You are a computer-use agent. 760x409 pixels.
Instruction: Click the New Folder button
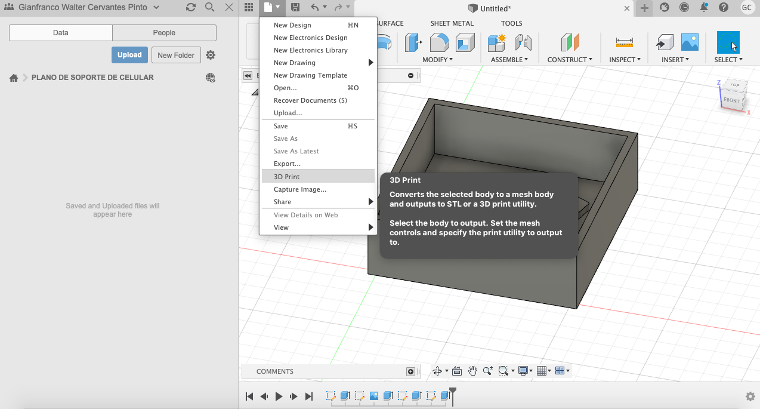[176, 55]
